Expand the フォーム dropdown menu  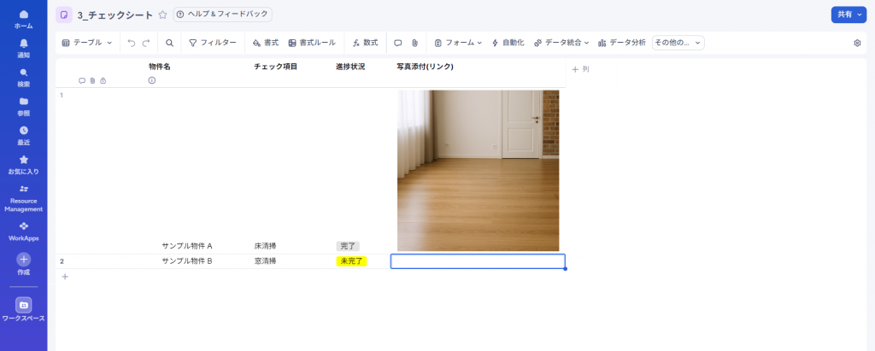pos(458,43)
